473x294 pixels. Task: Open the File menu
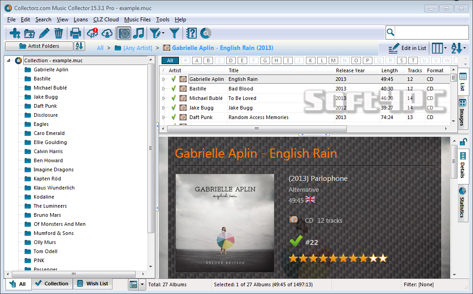pos(11,20)
